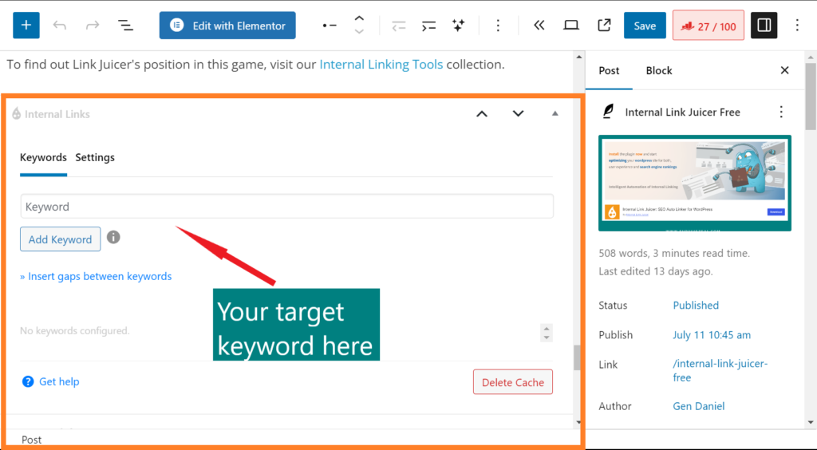Click the featured image thumbnail
The image size is (817, 450).
click(x=695, y=183)
